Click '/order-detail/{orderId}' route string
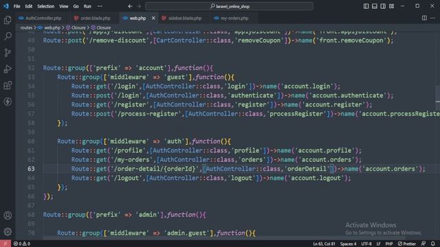 click(155, 169)
